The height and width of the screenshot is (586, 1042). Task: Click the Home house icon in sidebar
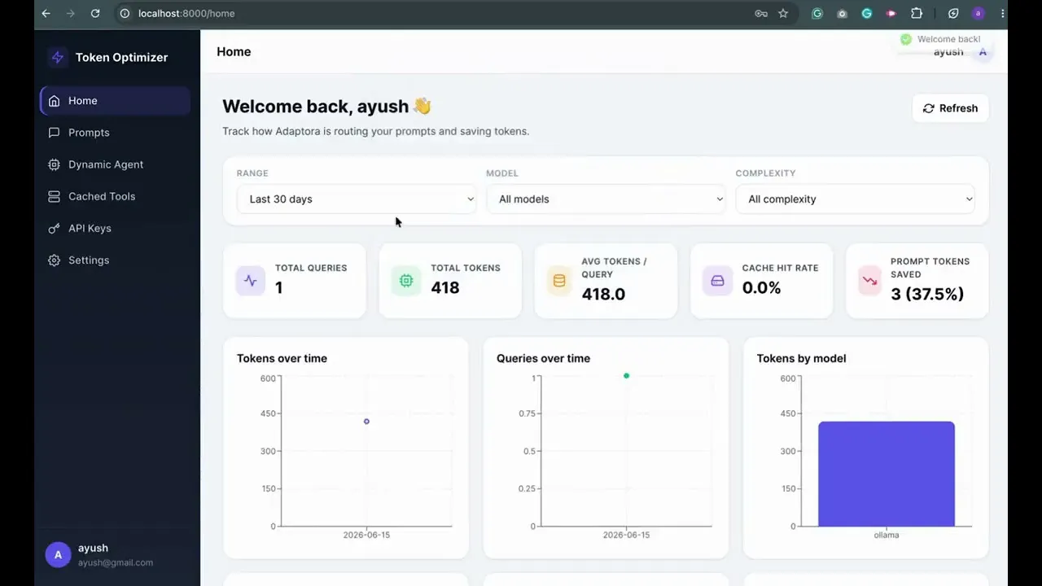[54, 101]
